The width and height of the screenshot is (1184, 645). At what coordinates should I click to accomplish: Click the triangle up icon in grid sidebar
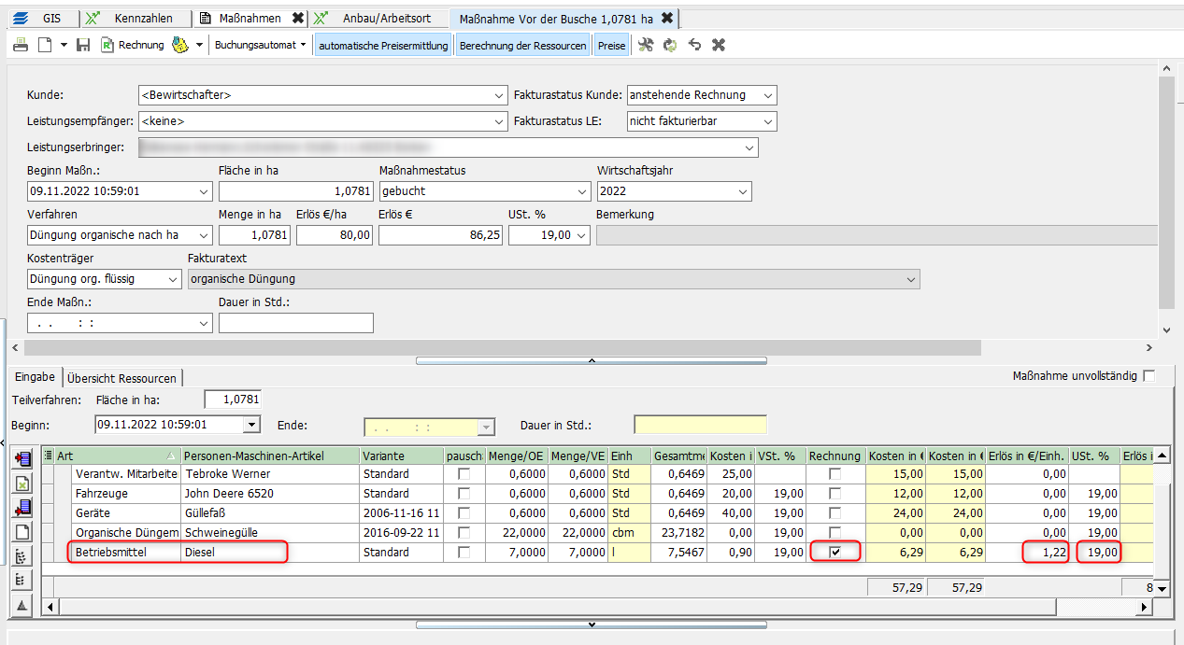[22, 606]
